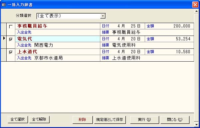Uncheck the 電気代 checkbox
The width and height of the screenshot is (200, 128).
point(11,39)
